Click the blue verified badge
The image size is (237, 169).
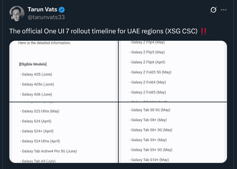click(x=63, y=10)
